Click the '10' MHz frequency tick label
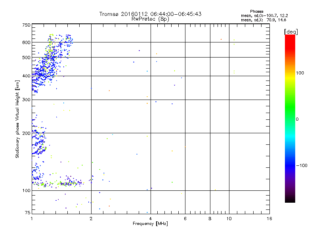 [229, 219]
